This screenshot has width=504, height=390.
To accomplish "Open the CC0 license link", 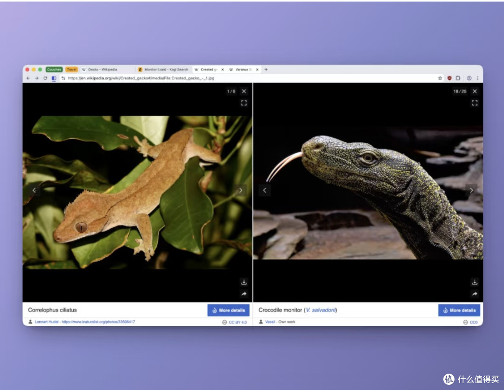I will (474, 322).
